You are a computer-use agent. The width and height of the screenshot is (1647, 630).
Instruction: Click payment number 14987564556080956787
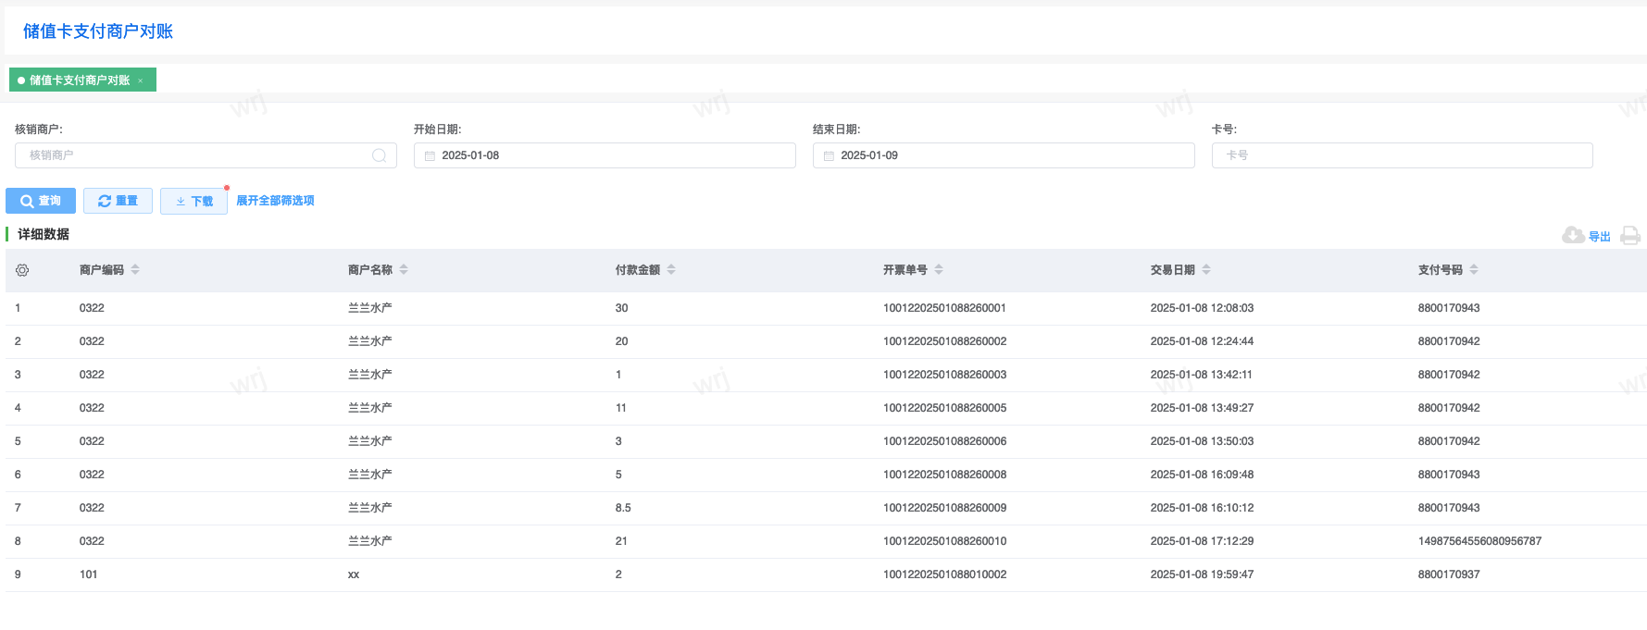[x=1479, y=541]
